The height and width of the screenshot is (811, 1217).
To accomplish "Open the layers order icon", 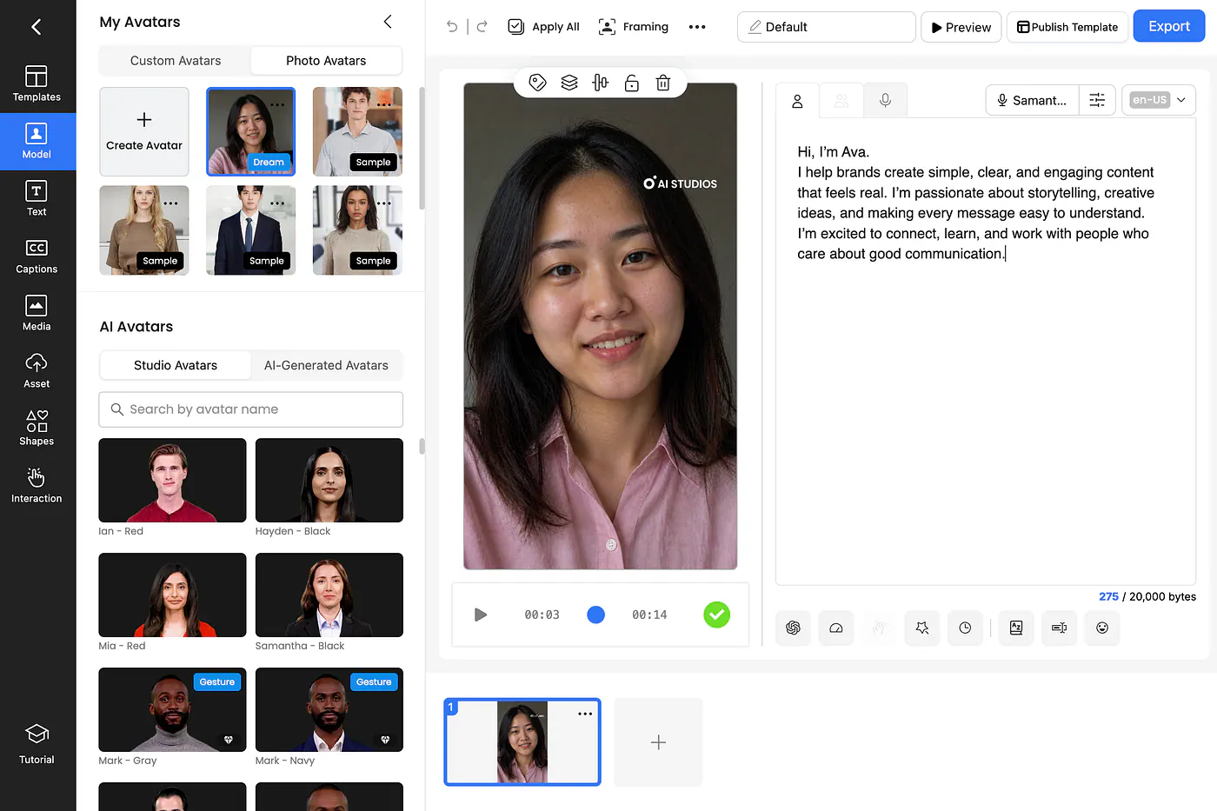I will pos(569,83).
